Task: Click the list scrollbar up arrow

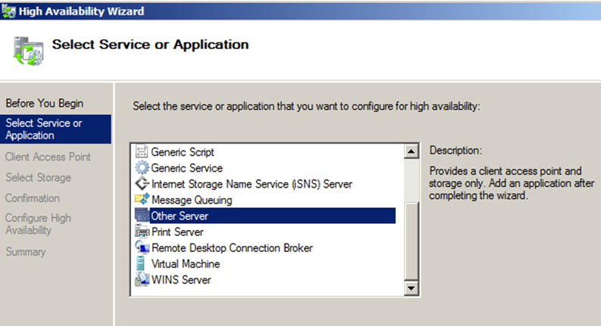Action: [411, 152]
